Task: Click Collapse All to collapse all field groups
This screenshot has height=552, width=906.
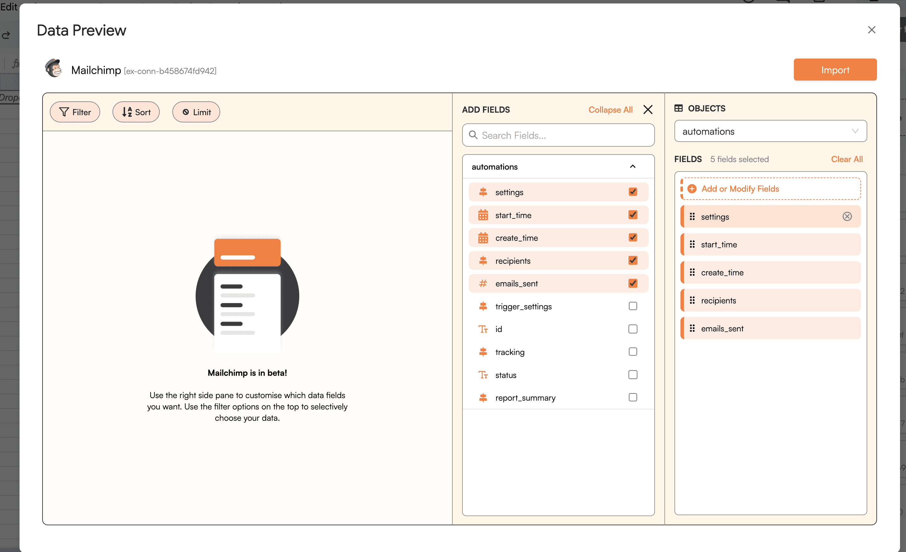Action: click(x=611, y=109)
